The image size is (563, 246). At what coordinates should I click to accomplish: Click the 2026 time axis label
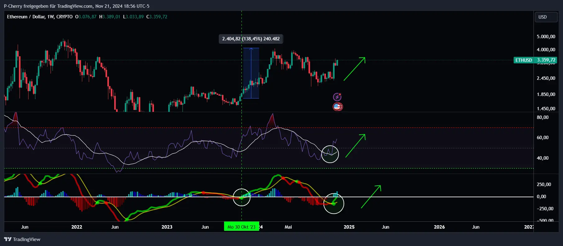click(x=439, y=227)
